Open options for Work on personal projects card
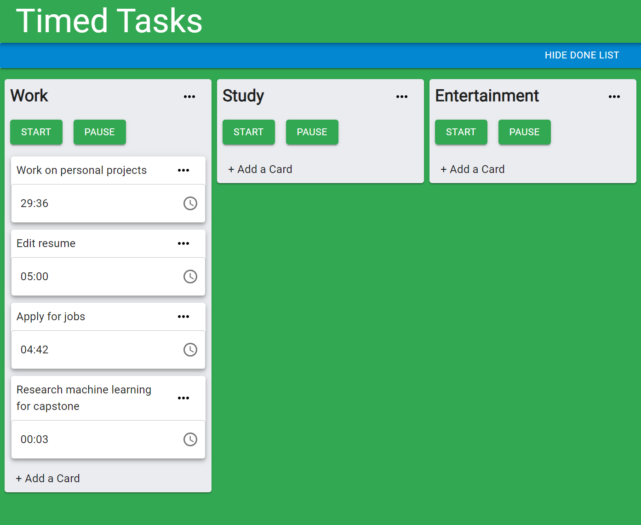This screenshot has height=525, width=641. (183, 170)
